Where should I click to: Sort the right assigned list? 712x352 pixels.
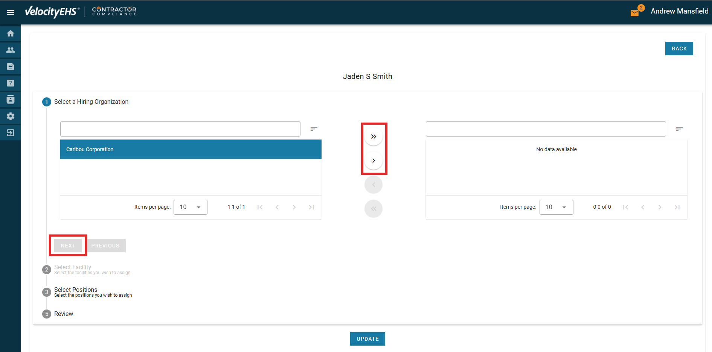click(x=679, y=129)
